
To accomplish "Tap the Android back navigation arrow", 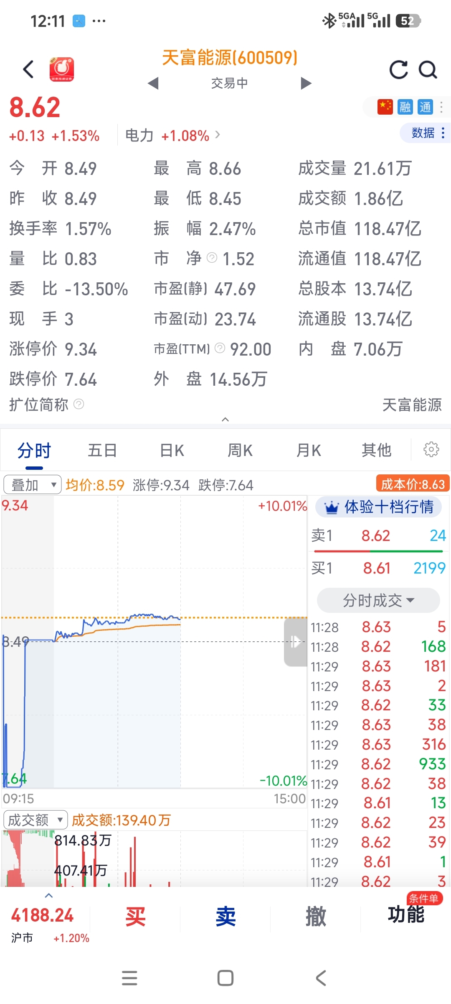I will [x=321, y=978].
